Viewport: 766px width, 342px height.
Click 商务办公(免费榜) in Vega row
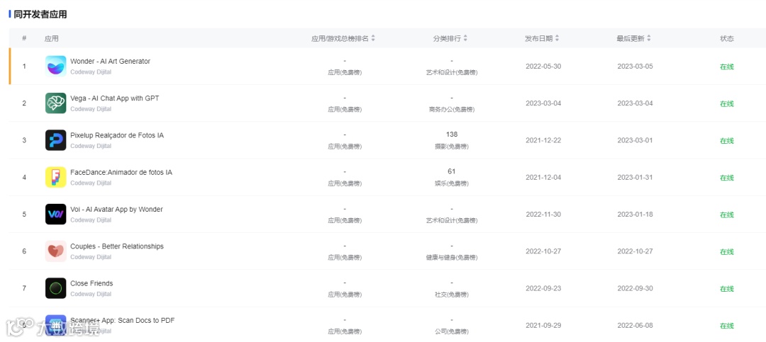[x=452, y=110]
